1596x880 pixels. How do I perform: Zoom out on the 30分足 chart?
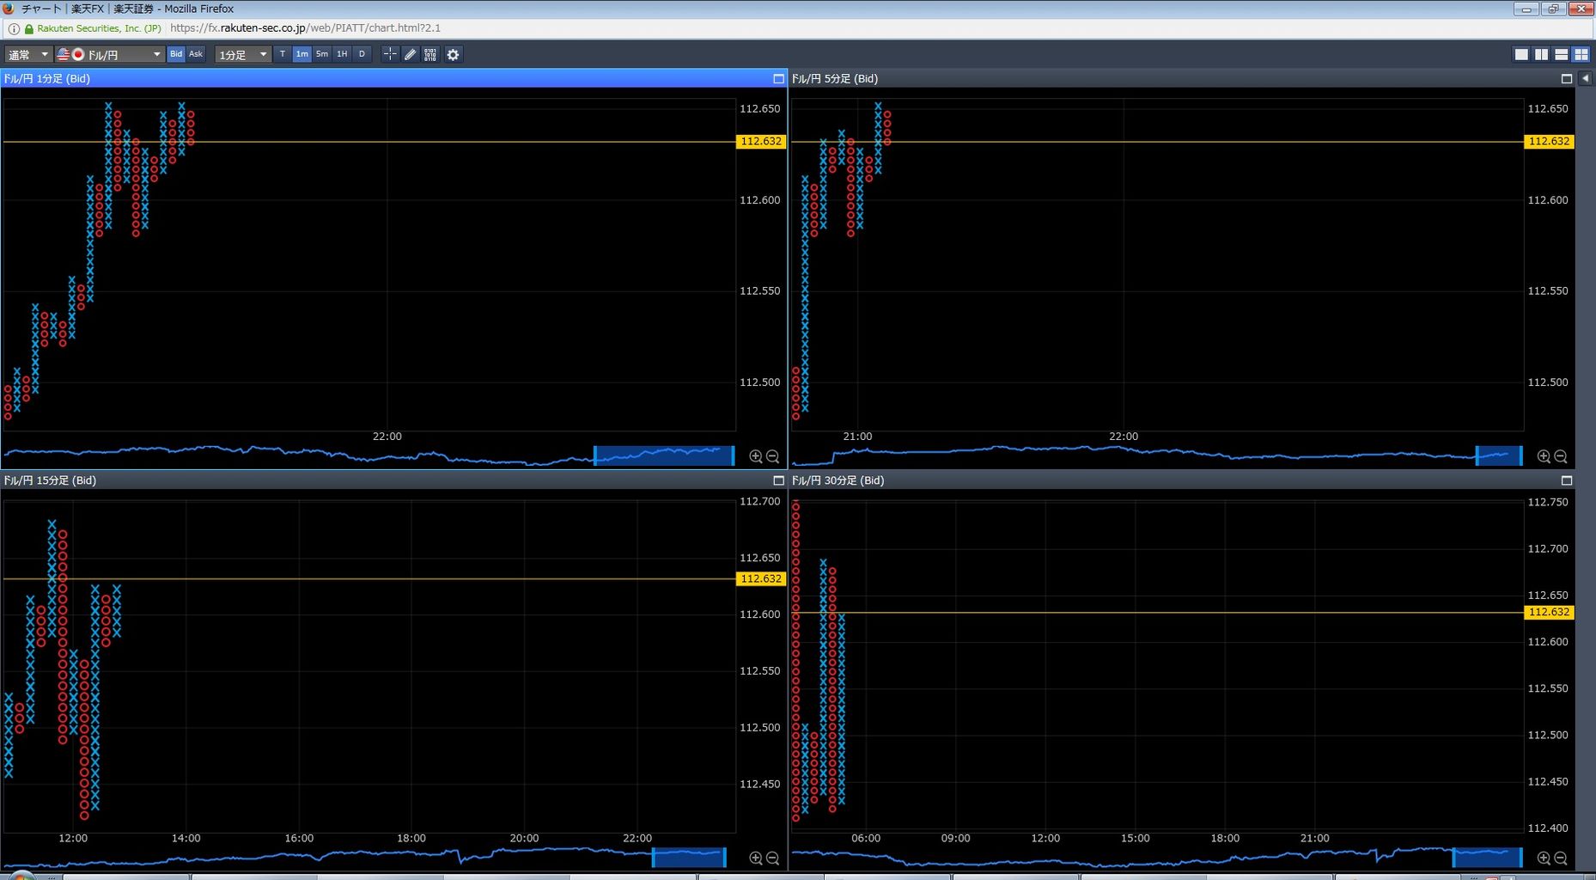pyautogui.click(x=1560, y=858)
